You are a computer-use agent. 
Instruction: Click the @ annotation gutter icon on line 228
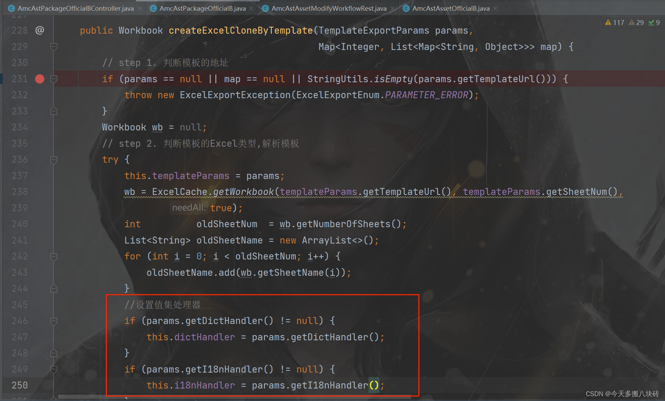pyautogui.click(x=40, y=30)
